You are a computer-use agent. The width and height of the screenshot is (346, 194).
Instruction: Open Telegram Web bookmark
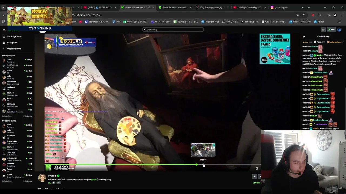point(210,22)
